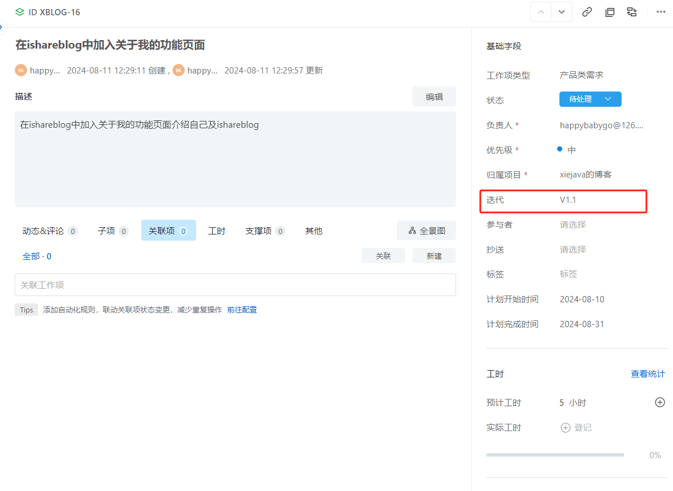Copy the work item link via chain icon

(587, 12)
